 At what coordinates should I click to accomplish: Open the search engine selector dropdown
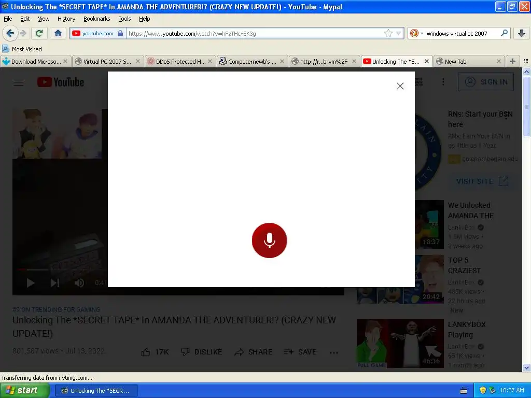tap(416, 33)
